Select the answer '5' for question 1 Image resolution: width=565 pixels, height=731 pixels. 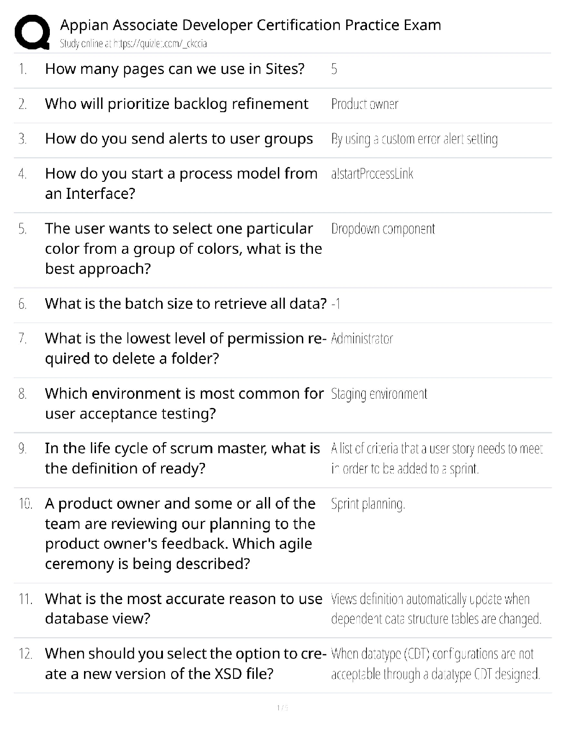click(334, 69)
